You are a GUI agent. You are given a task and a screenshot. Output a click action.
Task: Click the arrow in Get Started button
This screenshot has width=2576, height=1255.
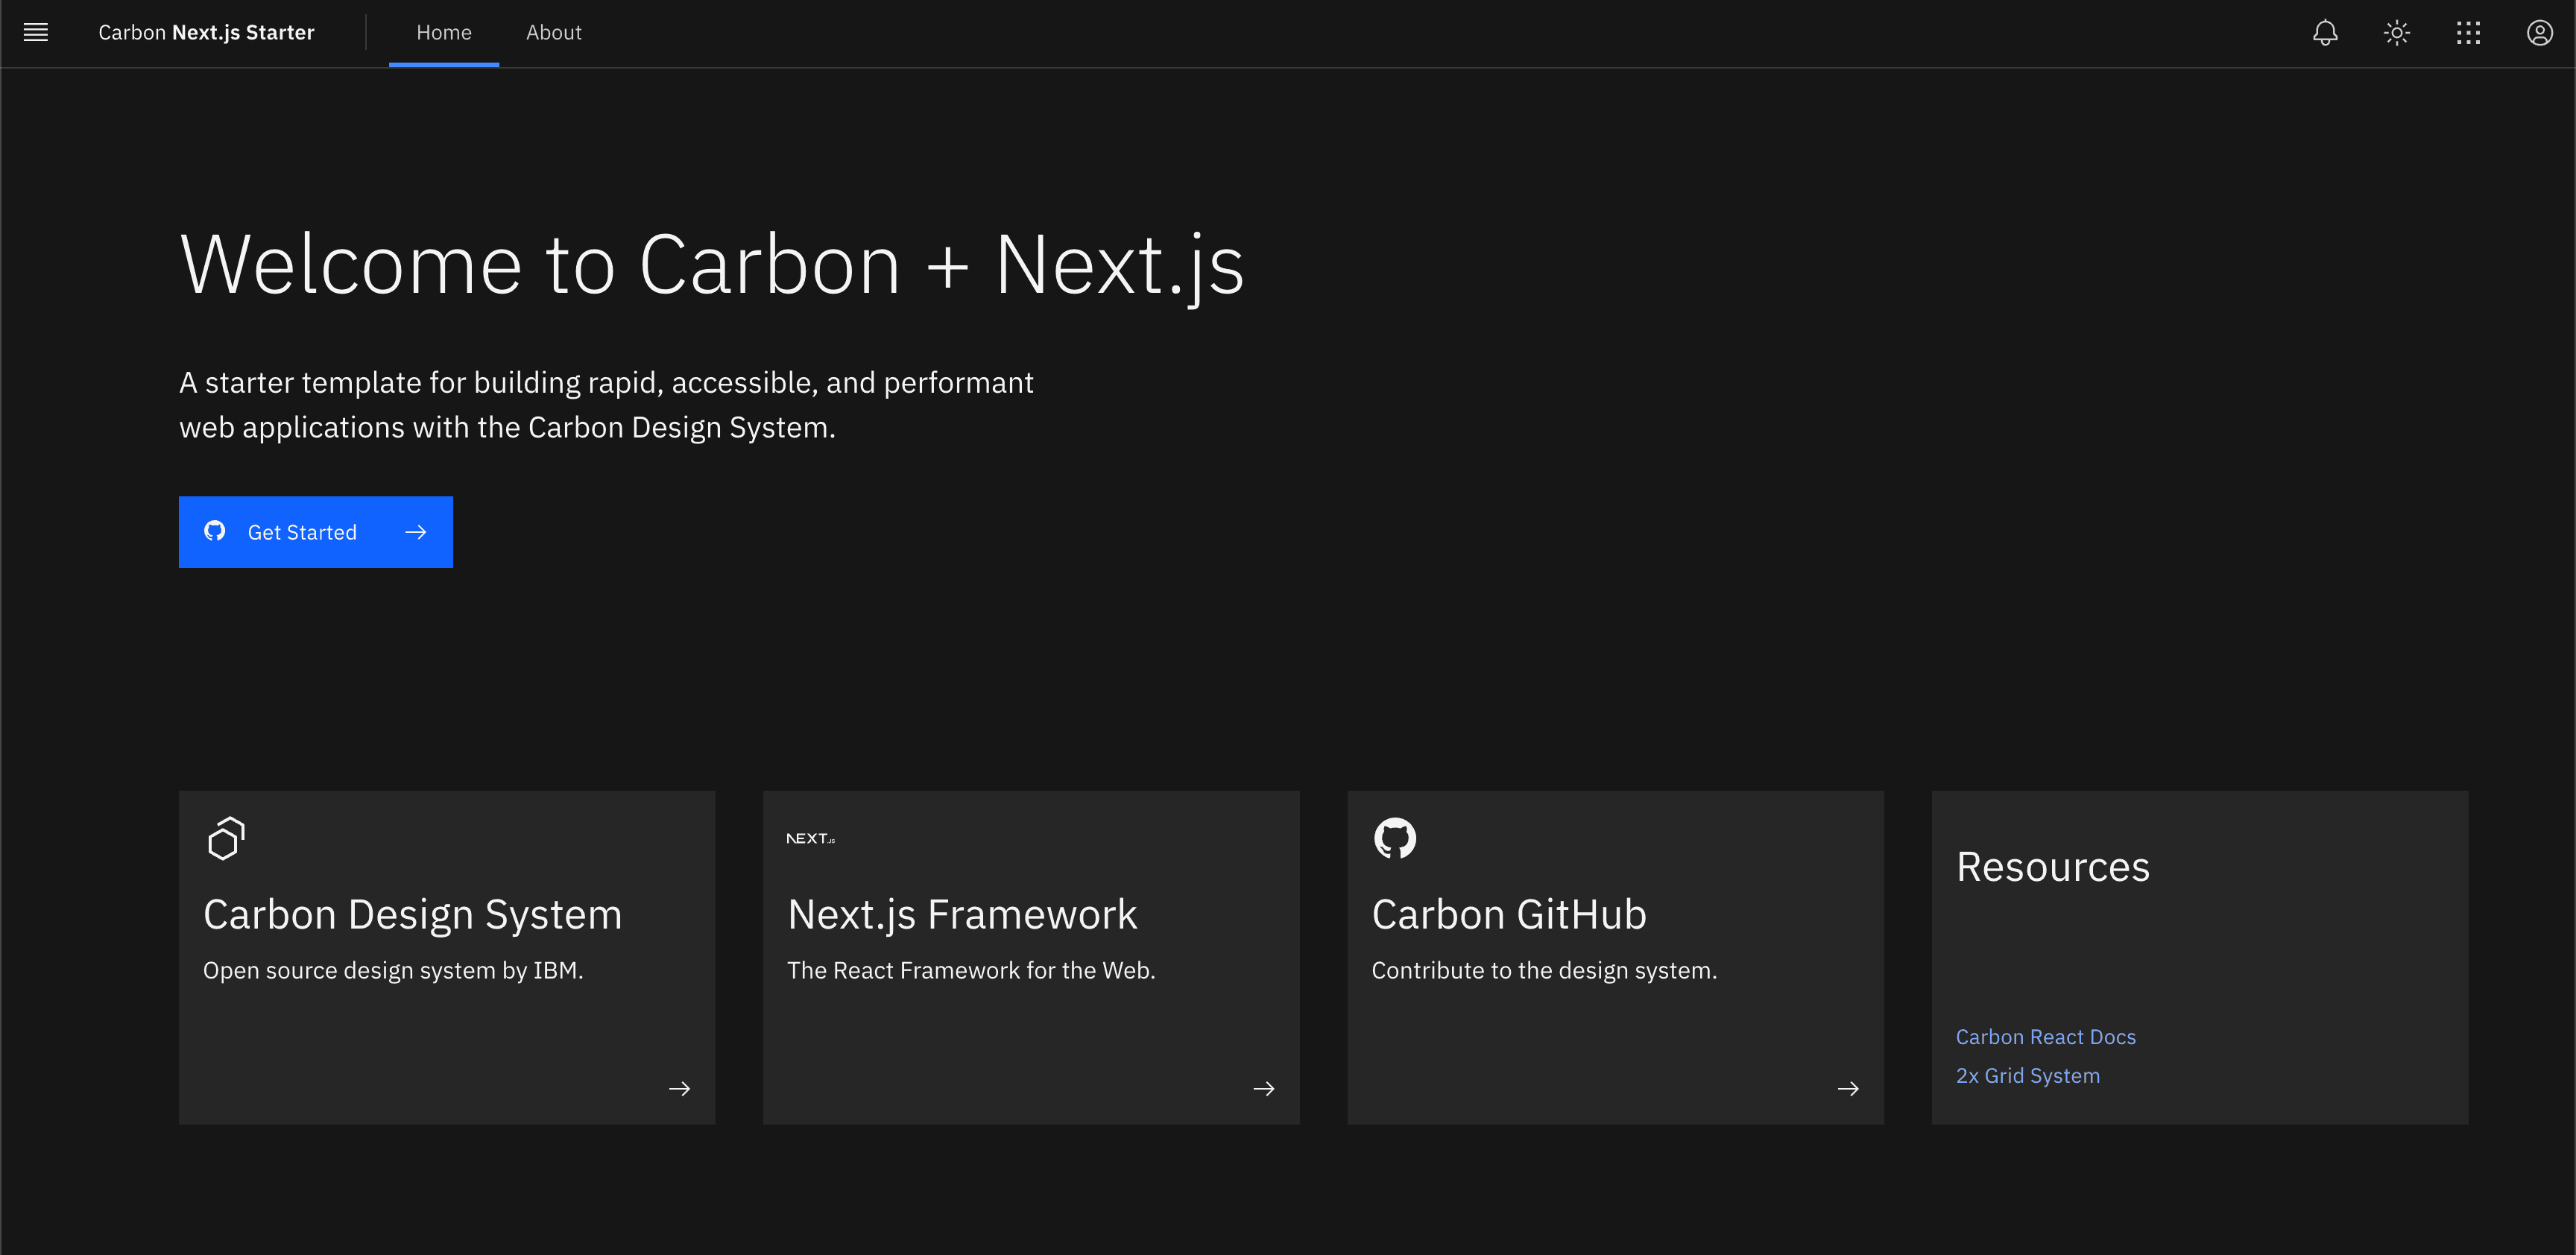click(416, 532)
